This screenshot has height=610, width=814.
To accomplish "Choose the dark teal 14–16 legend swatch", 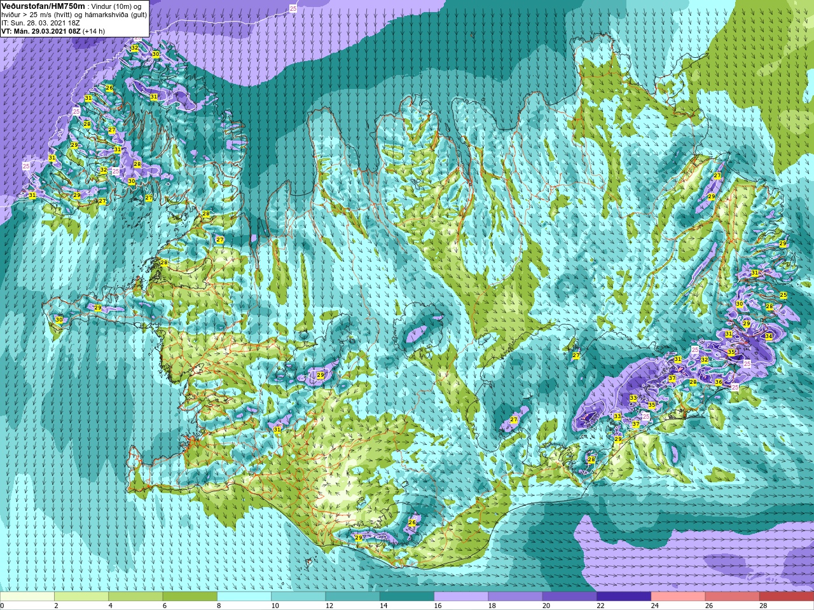I will click(407, 596).
